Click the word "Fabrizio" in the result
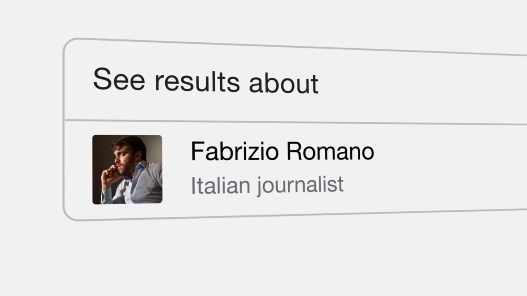The image size is (527, 296). point(235,151)
